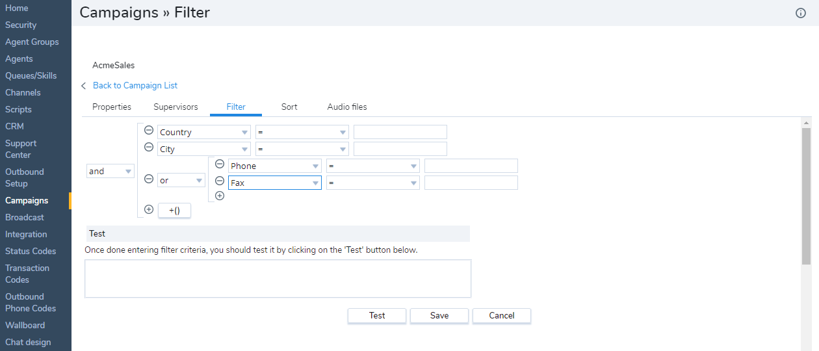Open the 'and' operator dropdown
819x351 pixels.
pos(110,172)
